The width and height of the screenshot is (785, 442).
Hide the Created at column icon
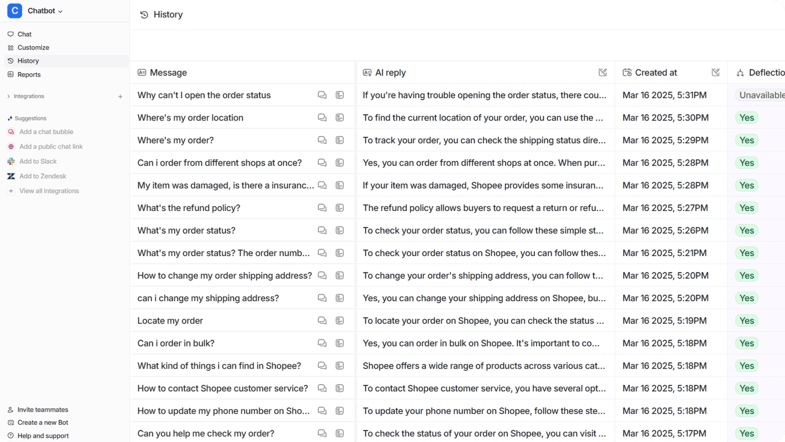coord(715,72)
